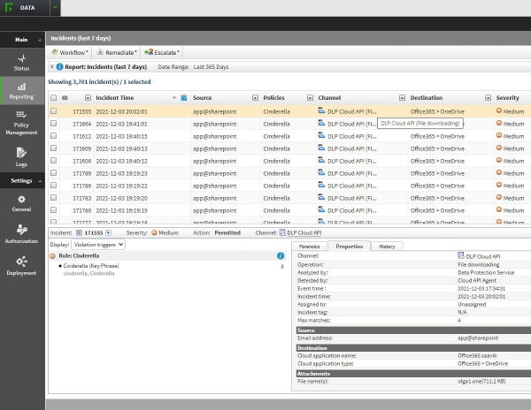Open the Workflow dropdown menu
531x410 pixels.
pyautogui.click(x=71, y=52)
